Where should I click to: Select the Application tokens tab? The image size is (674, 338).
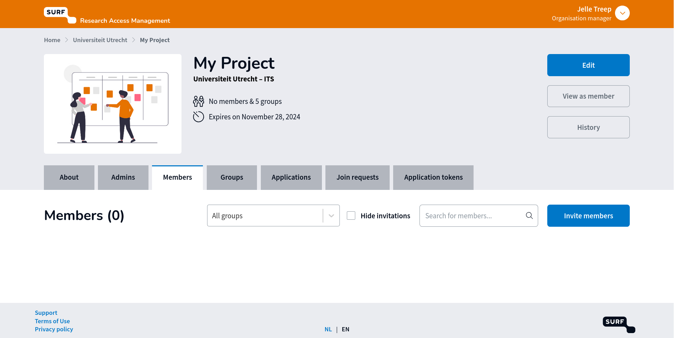433,178
